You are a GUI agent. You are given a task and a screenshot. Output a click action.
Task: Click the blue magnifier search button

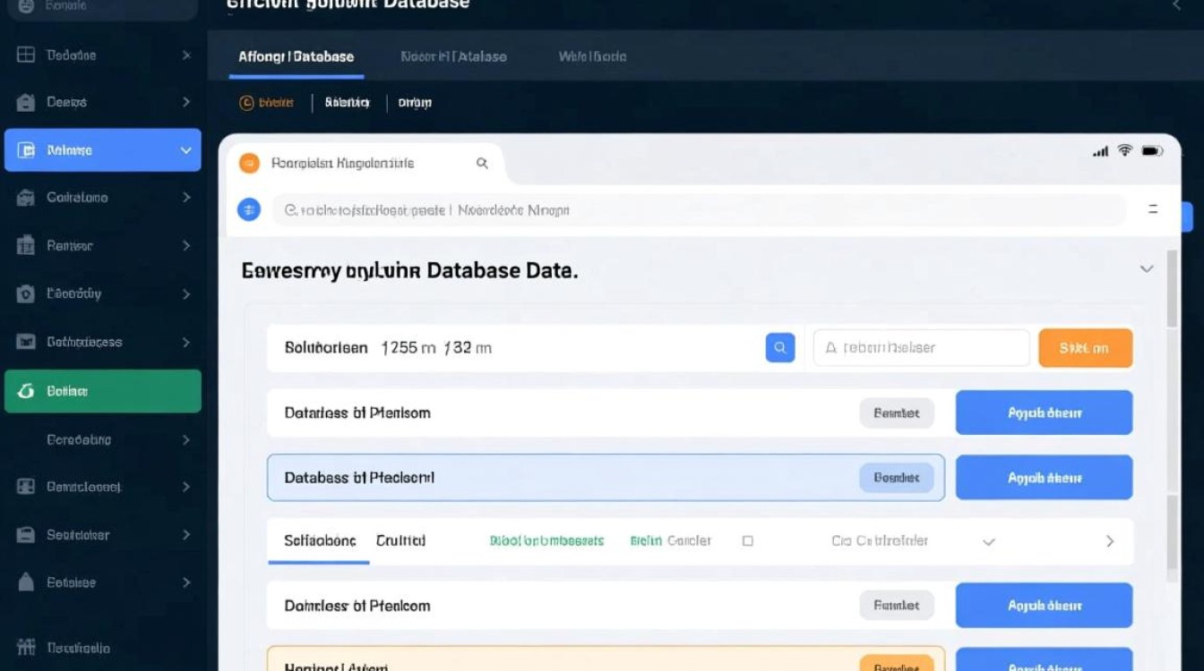pos(779,348)
